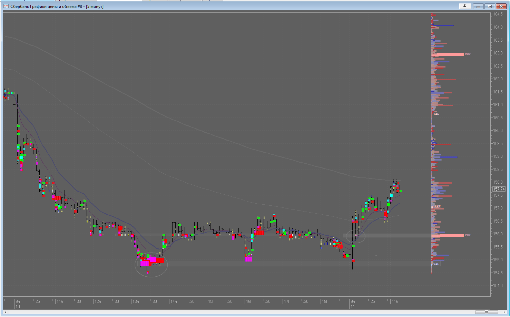510x317 pixels.
Task: Click the horizontal scrollbar right arrow
Action: (x=505, y=312)
